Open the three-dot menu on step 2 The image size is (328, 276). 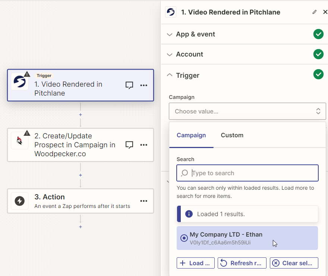pyautogui.click(x=144, y=145)
